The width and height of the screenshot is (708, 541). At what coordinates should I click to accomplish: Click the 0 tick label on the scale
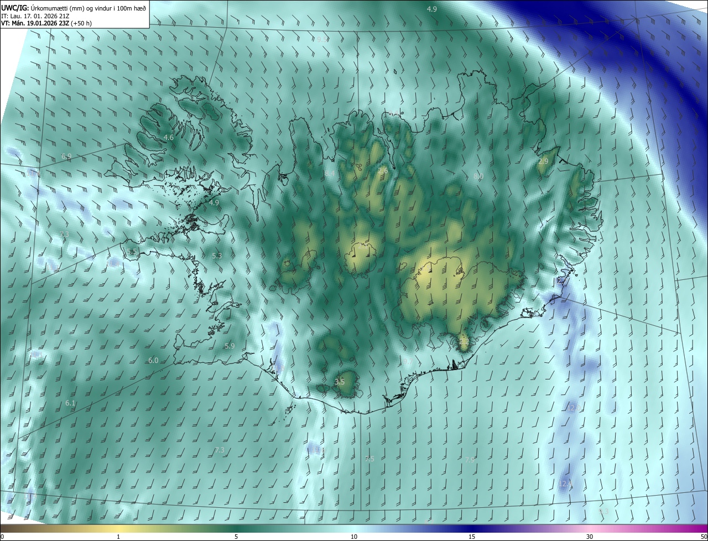point(2,537)
